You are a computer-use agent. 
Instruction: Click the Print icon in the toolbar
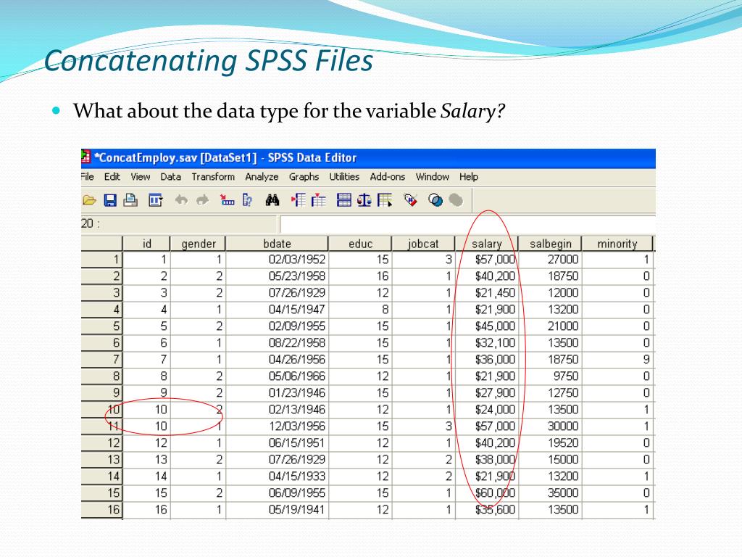[x=130, y=200]
